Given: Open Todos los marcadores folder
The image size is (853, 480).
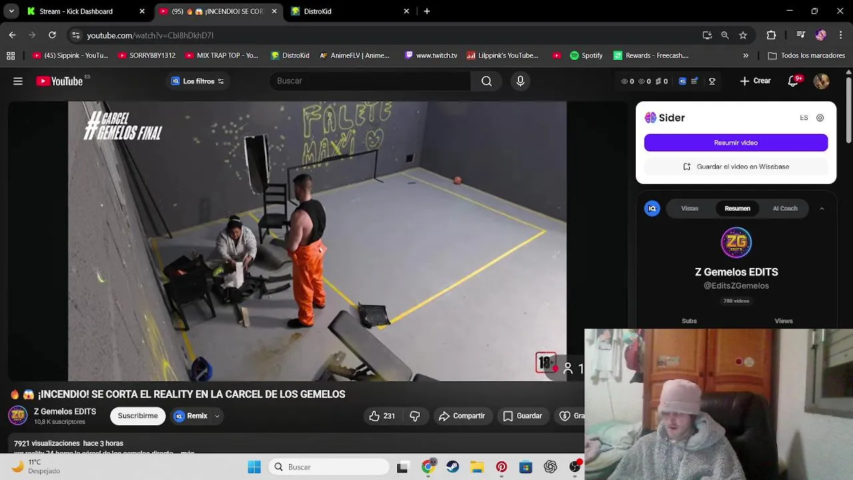Looking at the screenshot, I should pos(806,56).
